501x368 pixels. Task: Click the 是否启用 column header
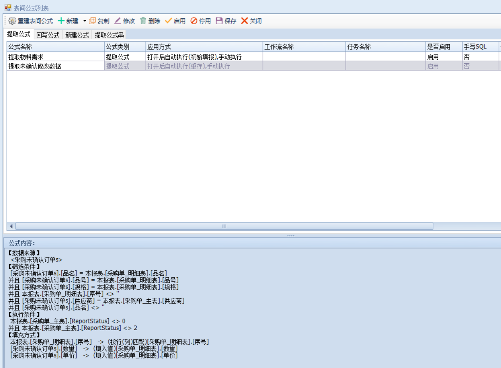point(443,47)
